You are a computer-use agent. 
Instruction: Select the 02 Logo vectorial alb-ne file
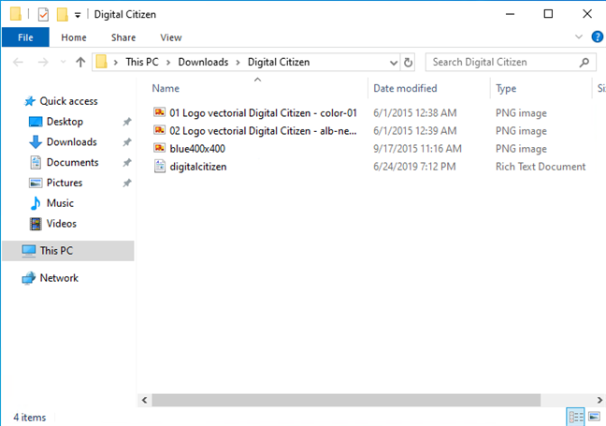coord(263,131)
